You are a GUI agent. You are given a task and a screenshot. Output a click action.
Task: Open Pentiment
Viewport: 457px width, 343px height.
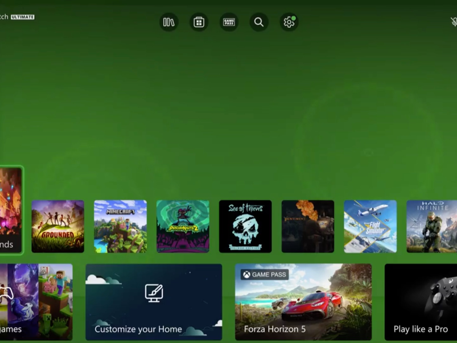tap(308, 226)
